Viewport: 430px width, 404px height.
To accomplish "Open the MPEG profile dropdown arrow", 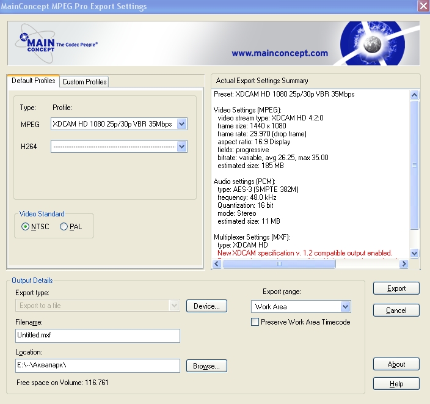I will [182, 124].
